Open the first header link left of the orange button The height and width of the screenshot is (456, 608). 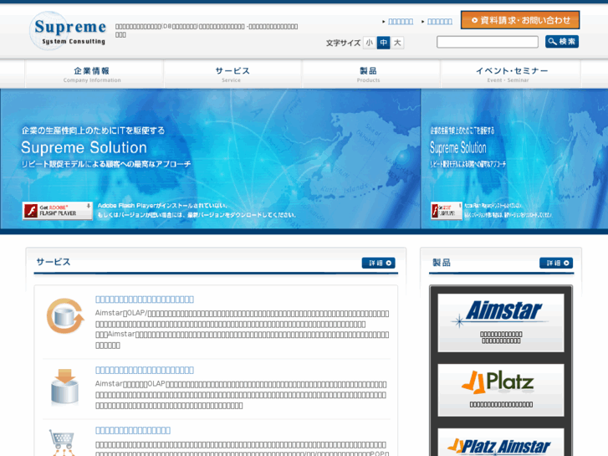(x=401, y=22)
